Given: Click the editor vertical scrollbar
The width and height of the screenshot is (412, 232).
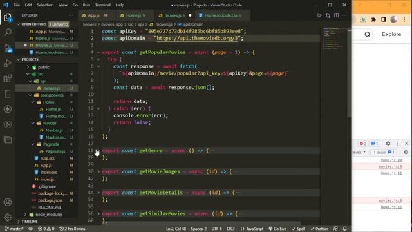Looking at the screenshot, I should pos(349,72).
